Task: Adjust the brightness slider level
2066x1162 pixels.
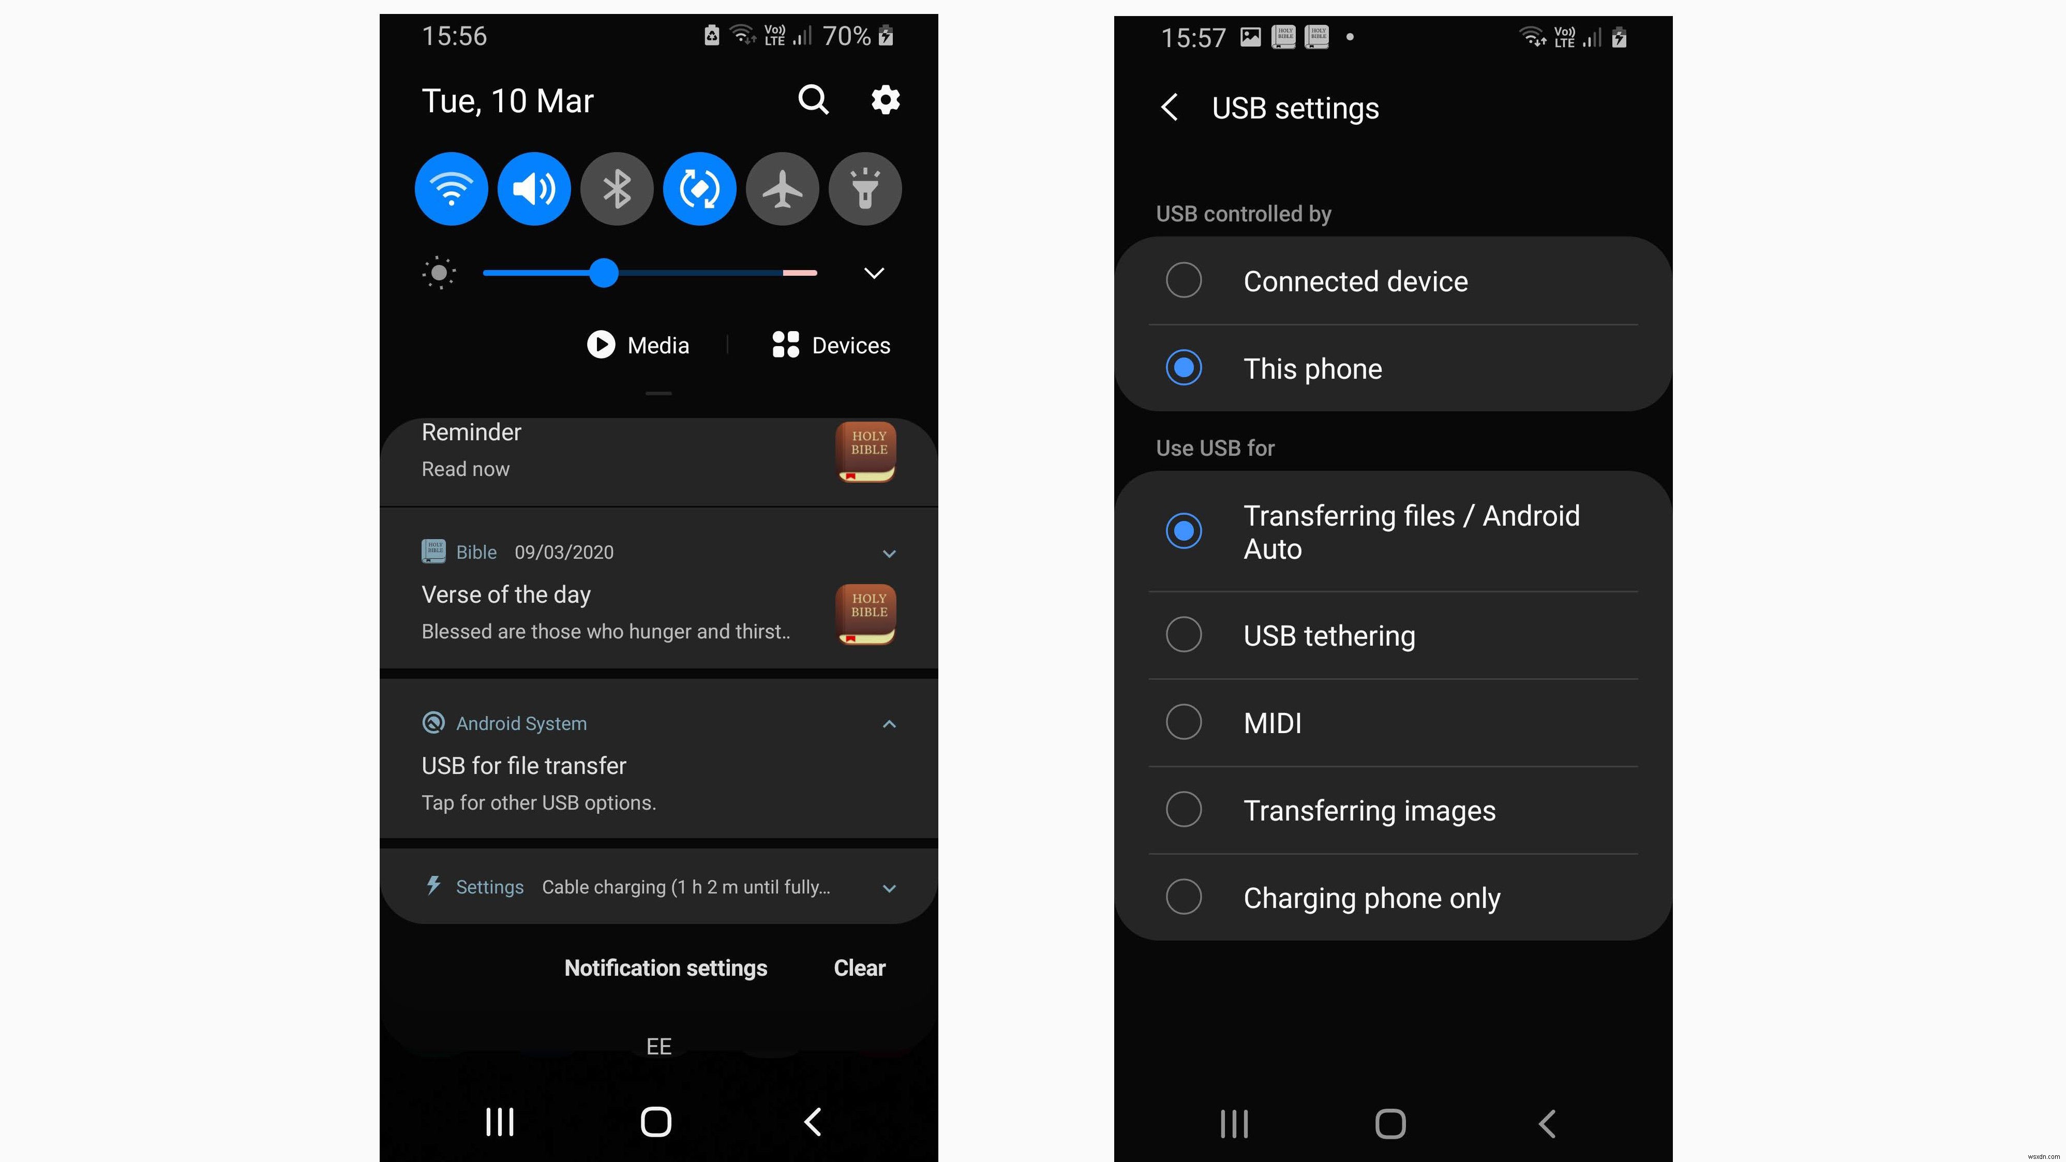Action: pos(603,273)
